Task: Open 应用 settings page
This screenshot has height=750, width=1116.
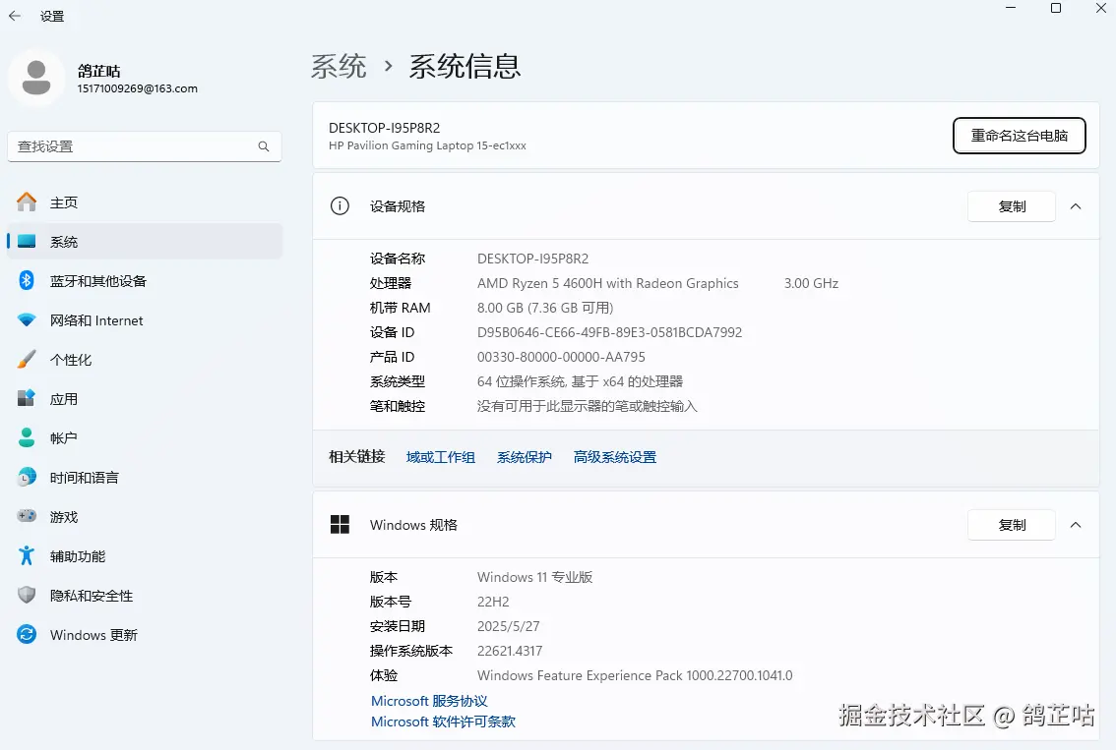Action: 145,398
